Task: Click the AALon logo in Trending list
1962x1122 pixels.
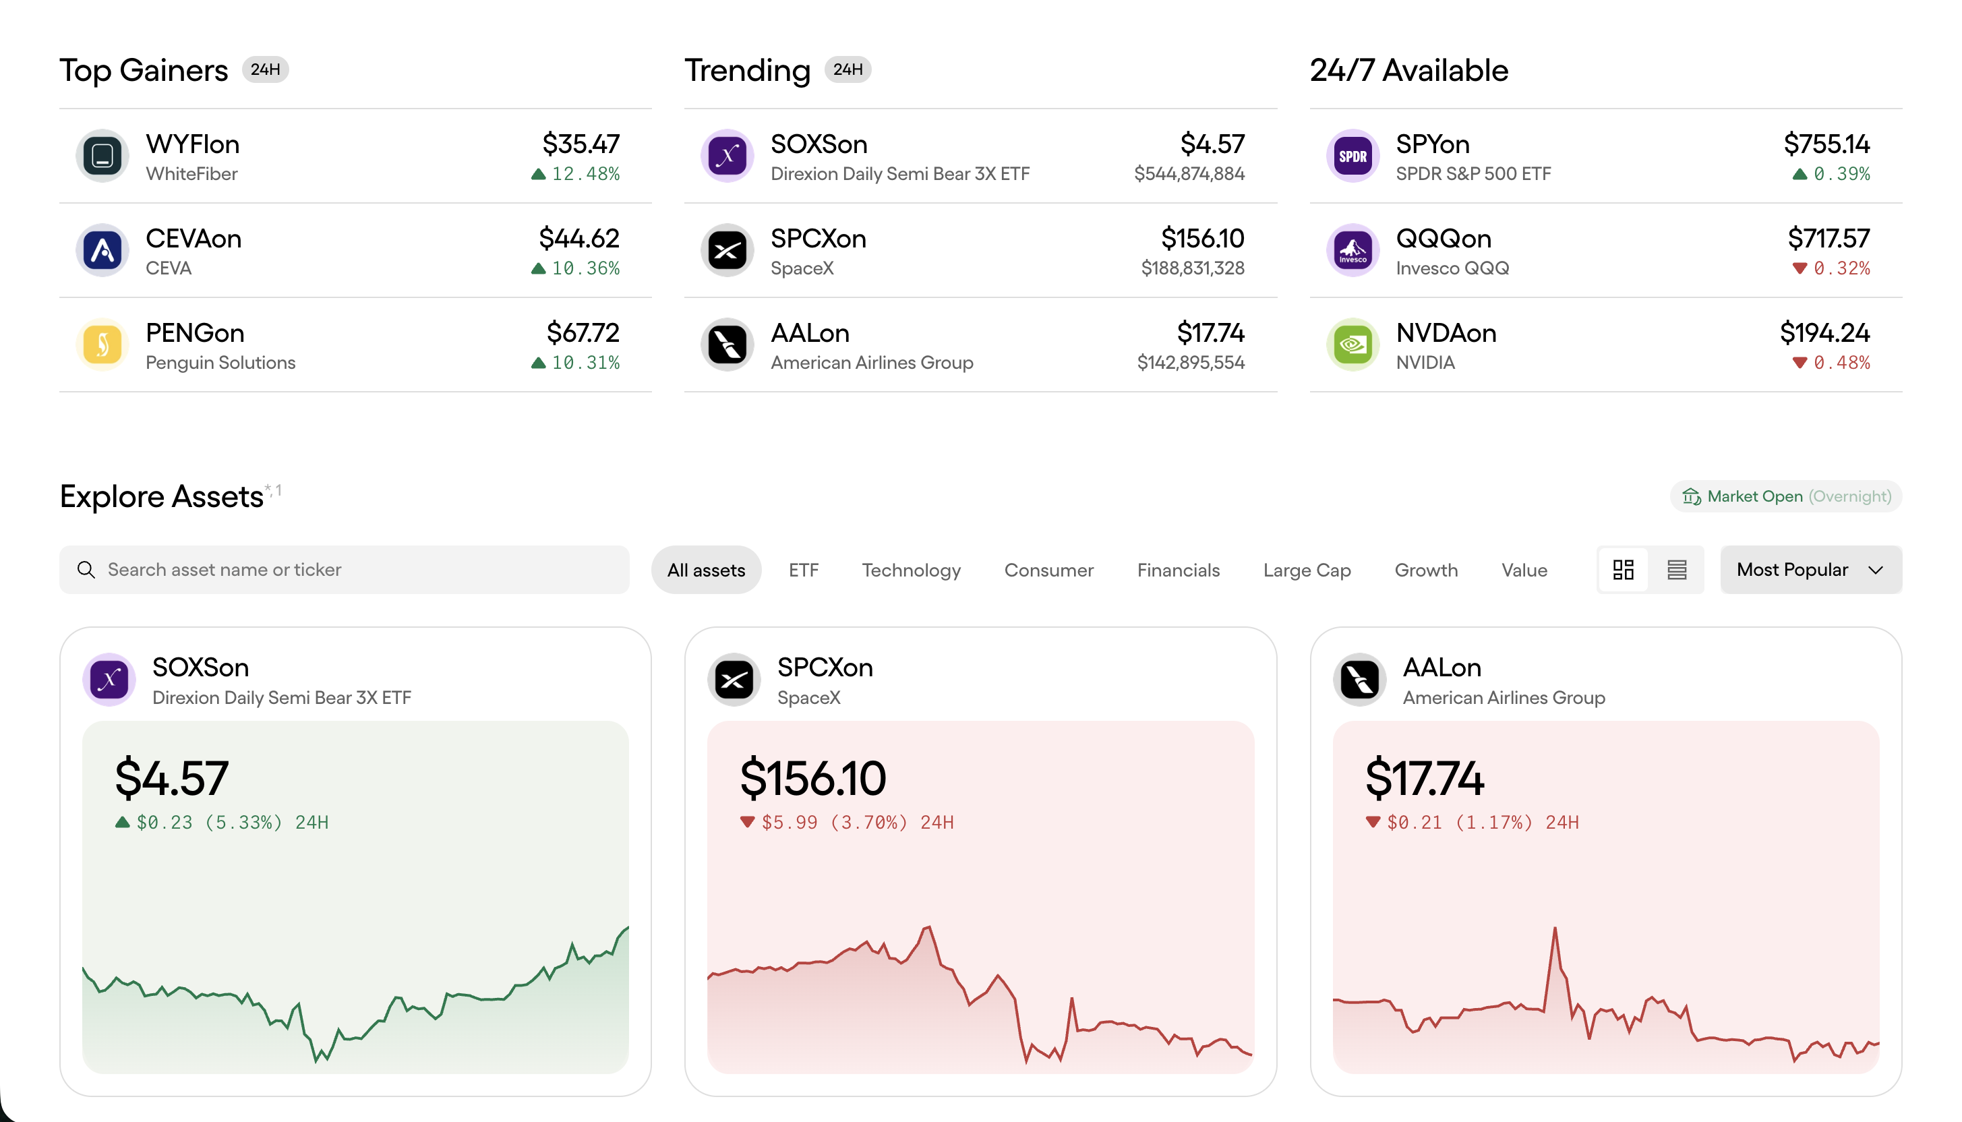Action: pos(727,345)
